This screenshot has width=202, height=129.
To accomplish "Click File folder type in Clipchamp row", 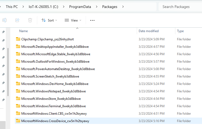I will (x=184, y=39).
